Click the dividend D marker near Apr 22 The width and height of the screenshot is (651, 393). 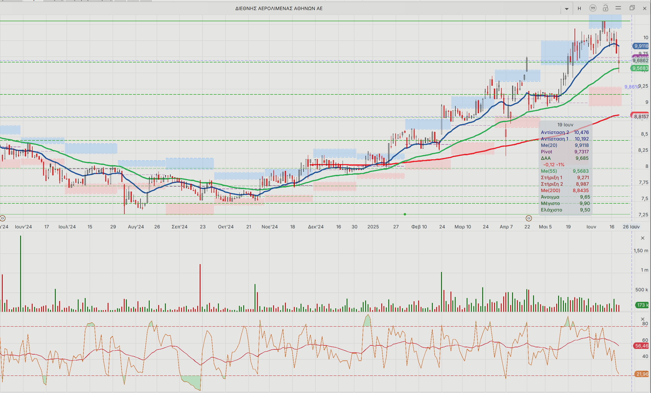coord(529,218)
